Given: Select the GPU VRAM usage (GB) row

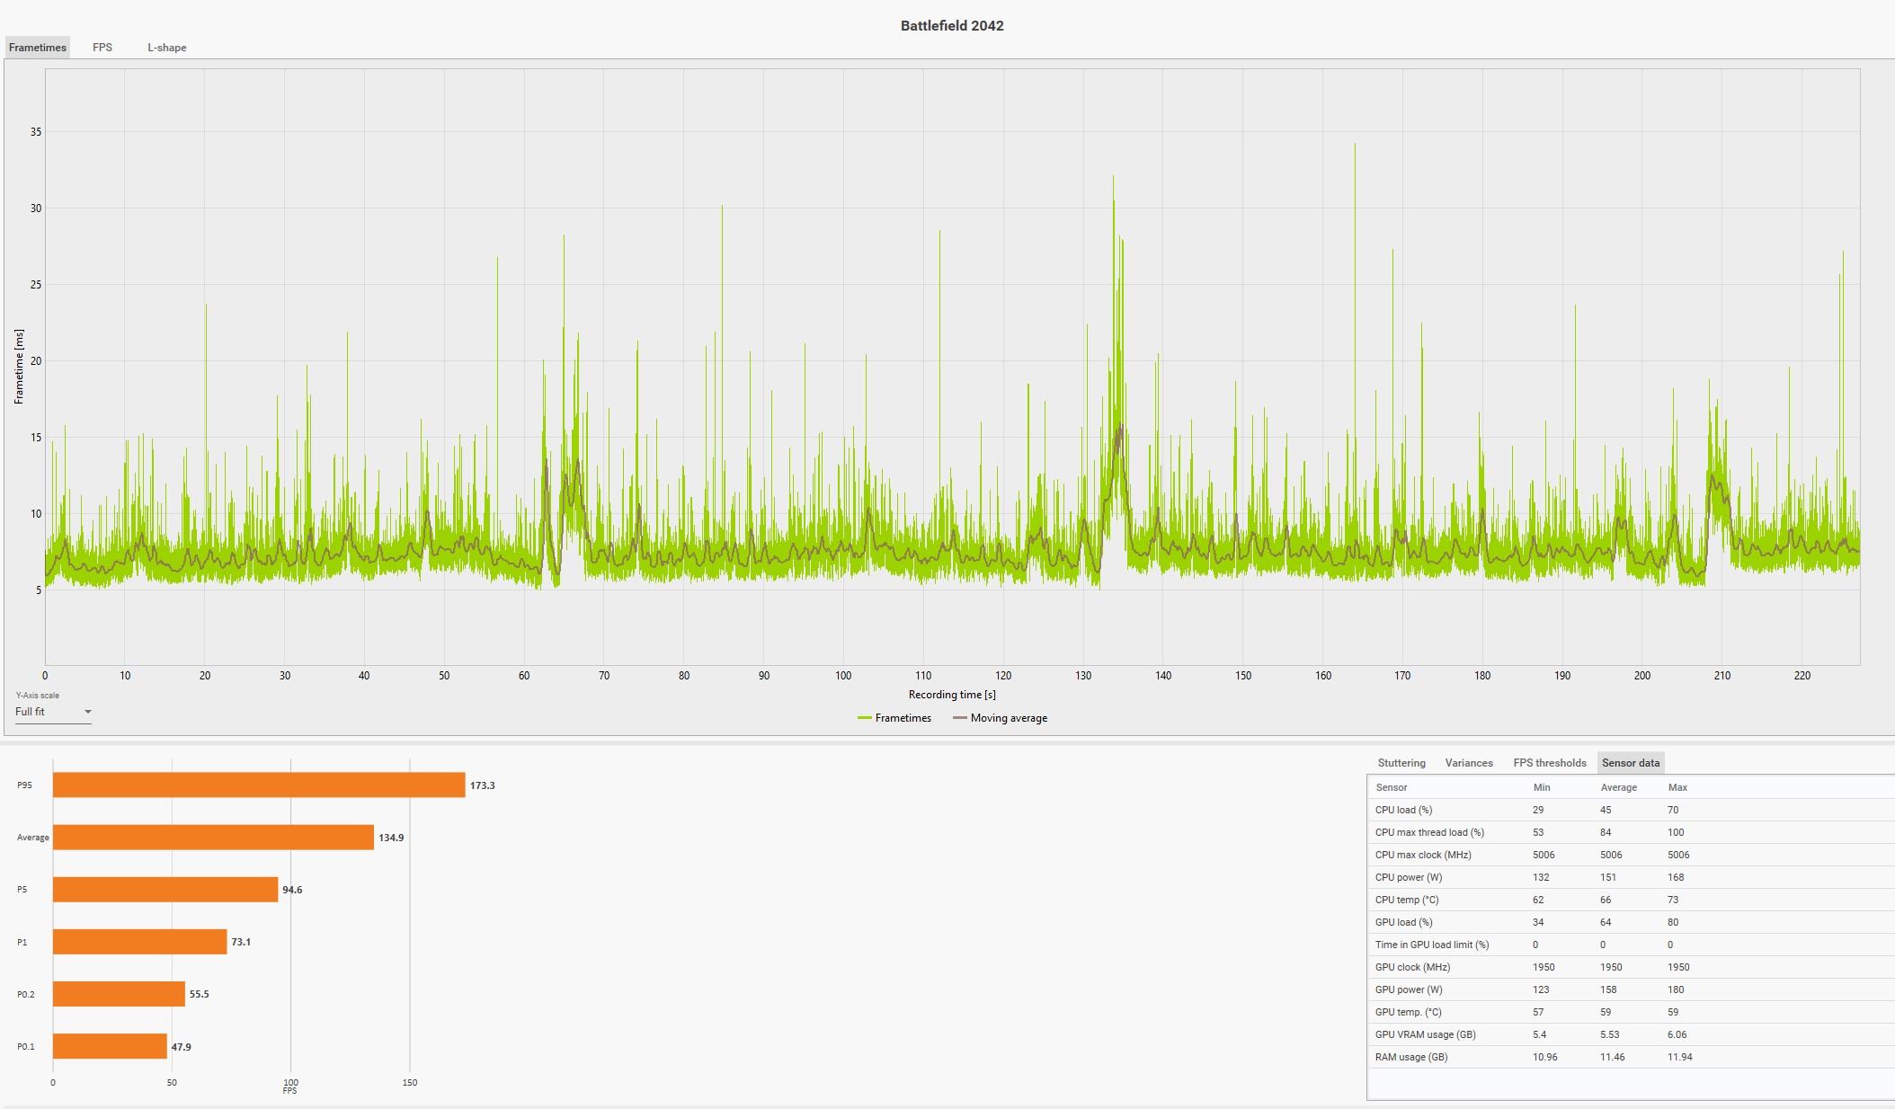Looking at the screenshot, I should [1631, 1034].
